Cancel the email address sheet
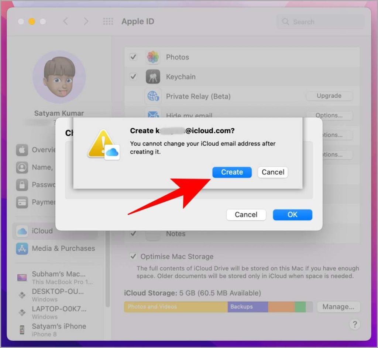The height and width of the screenshot is (348, 378). 246,215
